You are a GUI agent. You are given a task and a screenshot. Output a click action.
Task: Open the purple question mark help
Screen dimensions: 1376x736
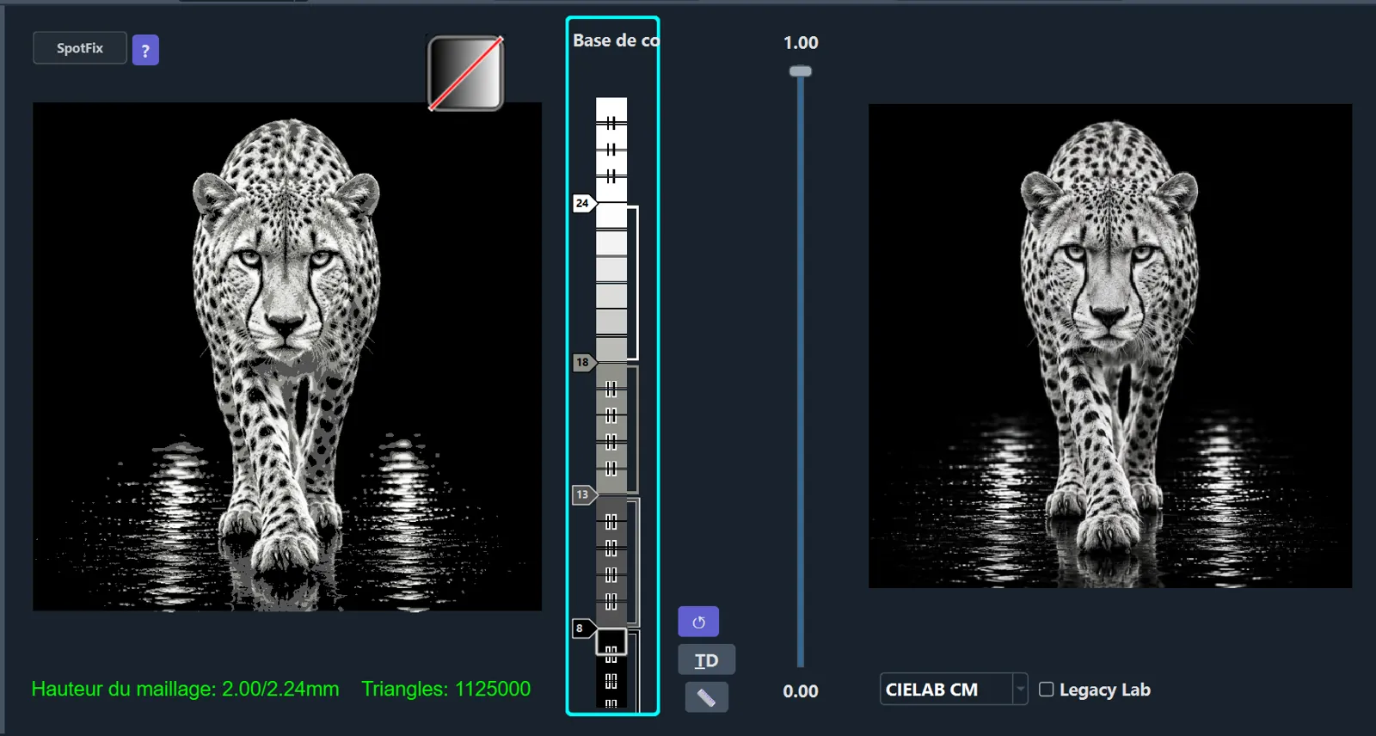(x=145, y=51)
